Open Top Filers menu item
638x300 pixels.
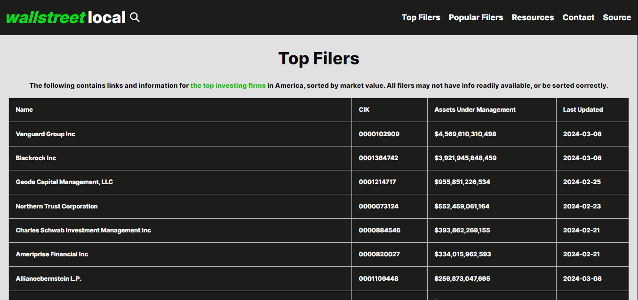421,17
